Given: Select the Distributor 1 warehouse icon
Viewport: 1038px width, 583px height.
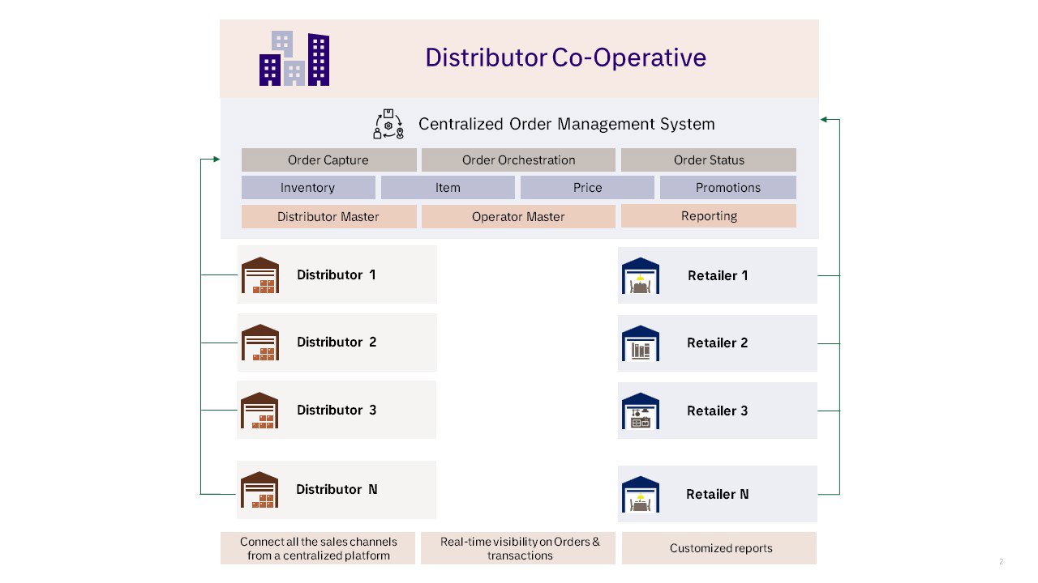Looking at the screenshot, I should point(259,275).
